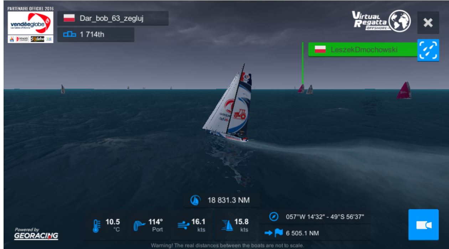
Task: Click the finish flag distance icon
Action: point(274,233)
